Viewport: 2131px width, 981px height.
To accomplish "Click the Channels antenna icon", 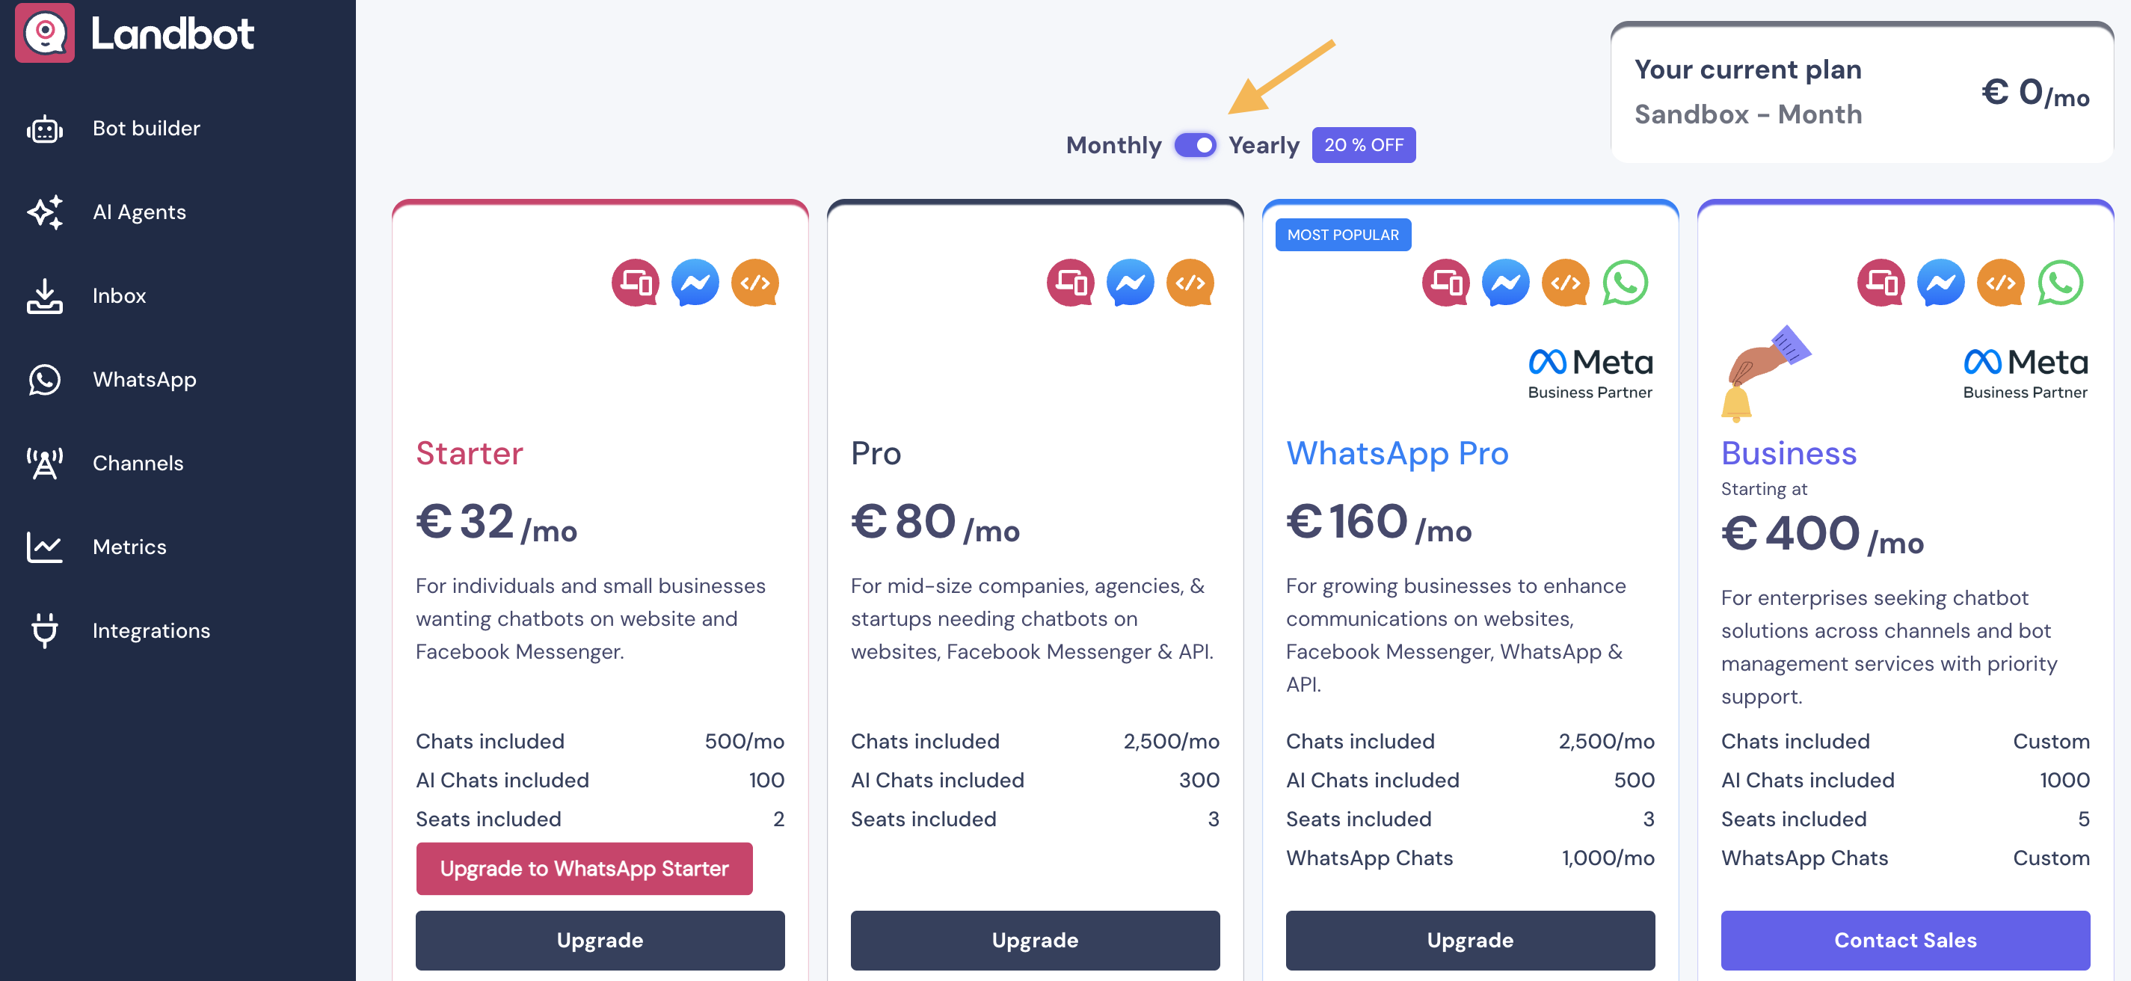I will point(45,463).
